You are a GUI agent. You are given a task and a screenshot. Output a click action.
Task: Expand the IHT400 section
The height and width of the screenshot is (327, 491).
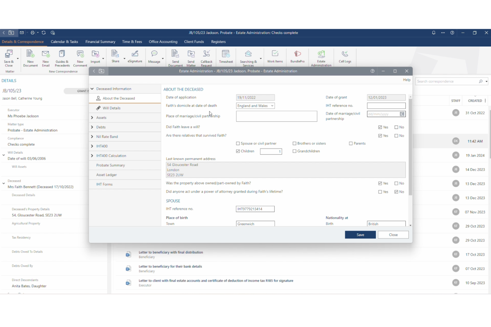point(92,146)
